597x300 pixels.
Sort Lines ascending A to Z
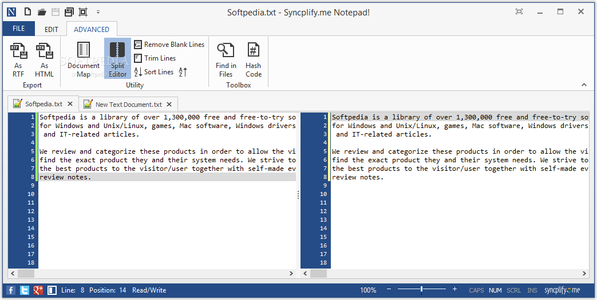point(154,72)
